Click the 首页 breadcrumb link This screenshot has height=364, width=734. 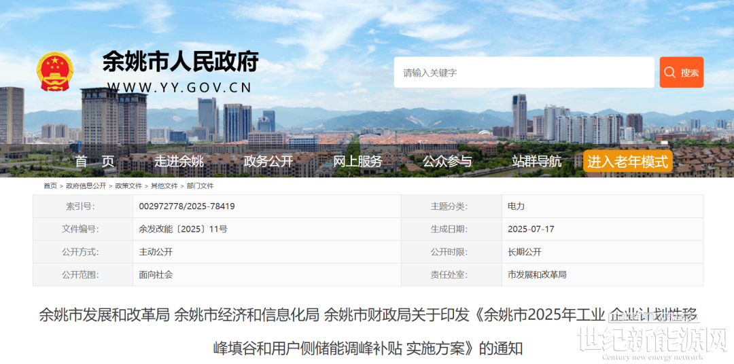click(x=50, y=186)
